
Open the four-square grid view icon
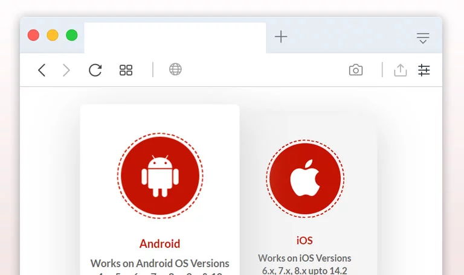point(126,71)
